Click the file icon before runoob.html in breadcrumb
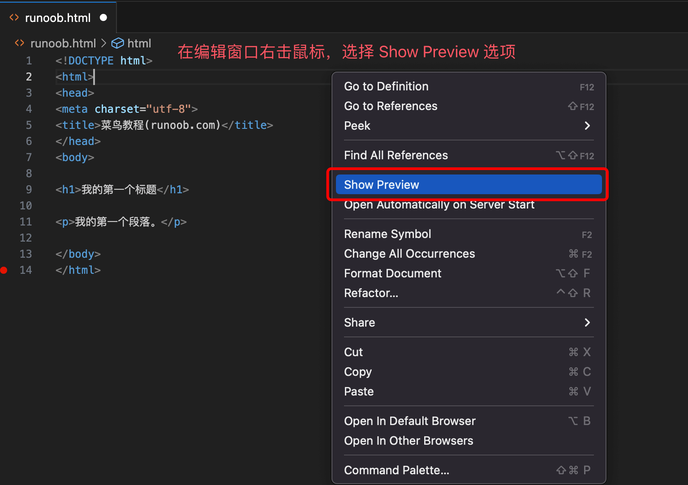Image resolution: width=688 pixels, height=485 pixels. click(20, 43)
